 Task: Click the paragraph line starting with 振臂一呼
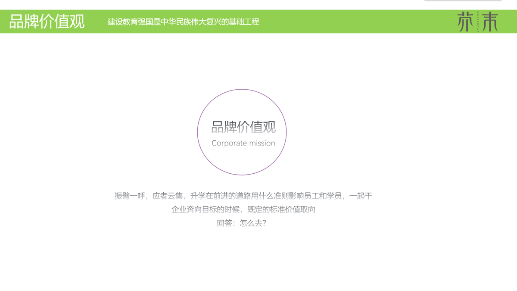click(x=243, y=196)
